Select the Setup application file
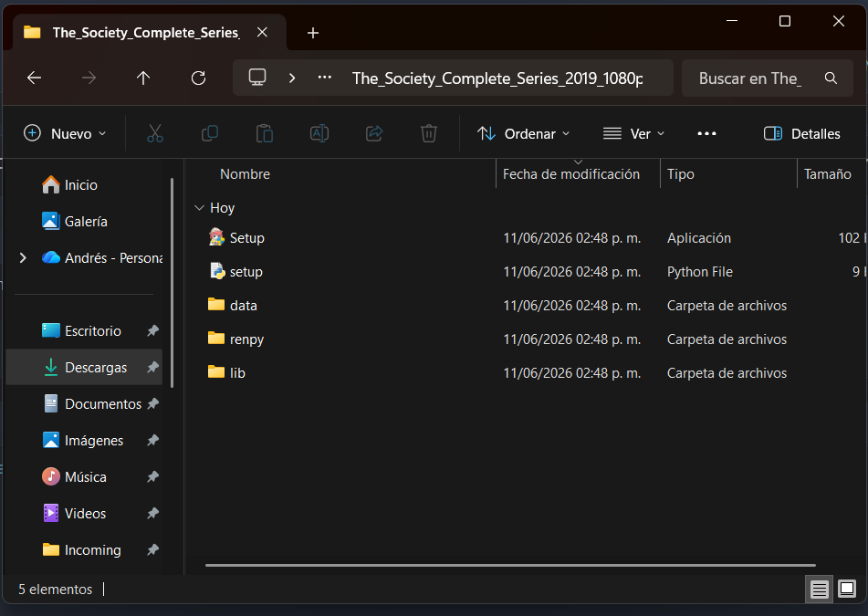The height and width of the screenshot is (616, 868). click(x=247, y=238)
